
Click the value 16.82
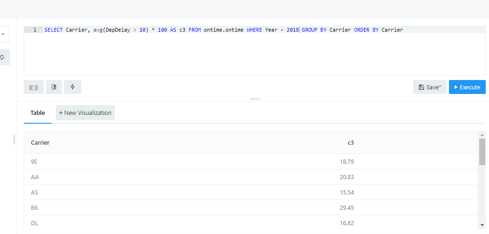pyautogui.click(x=347, y=223)
